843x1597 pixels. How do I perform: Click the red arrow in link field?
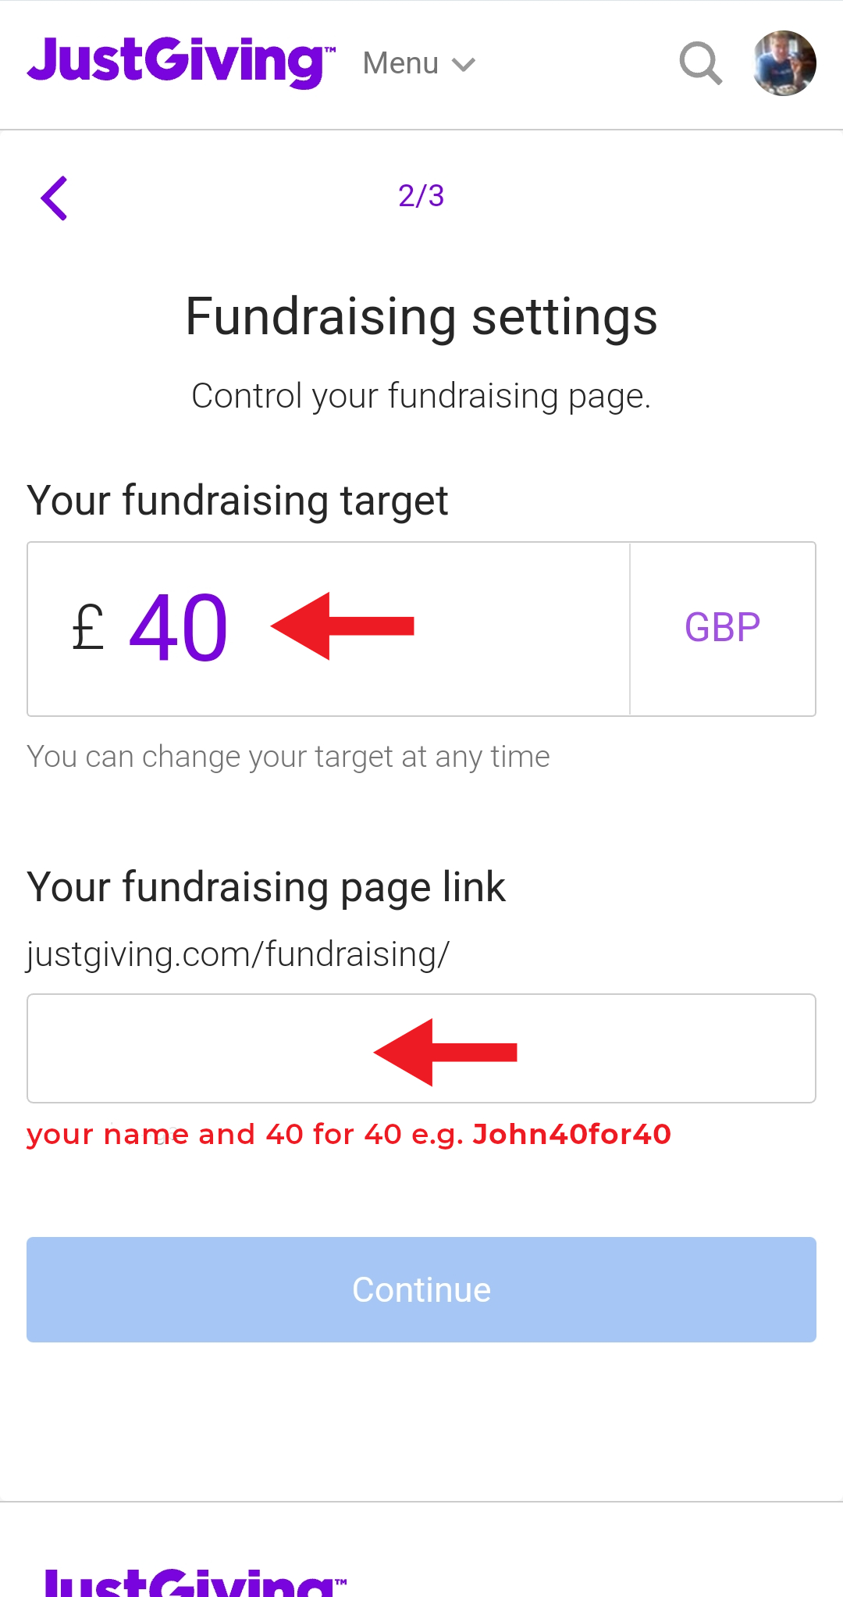tap(446, 1052)
